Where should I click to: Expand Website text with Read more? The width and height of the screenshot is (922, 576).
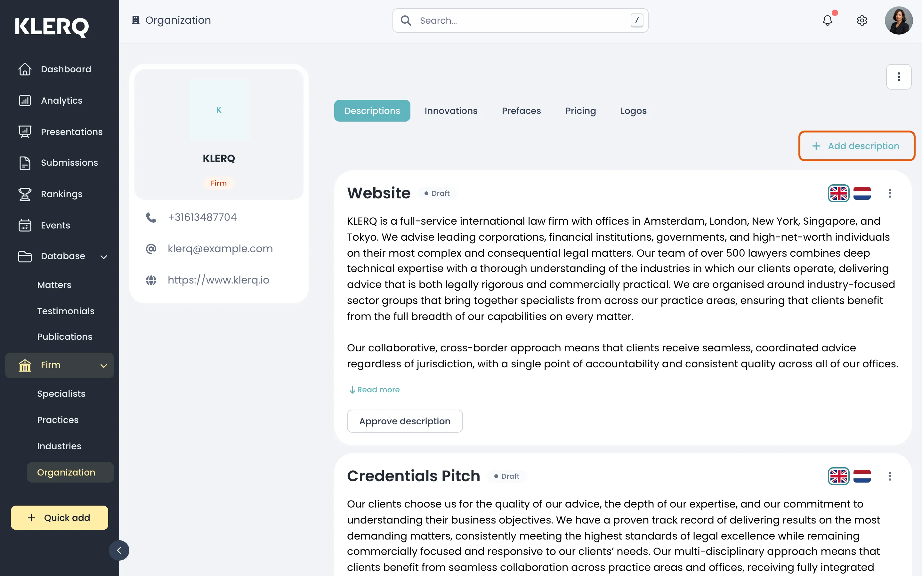coord(374,390)
